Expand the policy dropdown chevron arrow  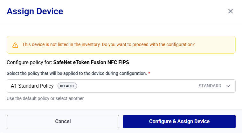pyautogui.click(x=228, y=86)
